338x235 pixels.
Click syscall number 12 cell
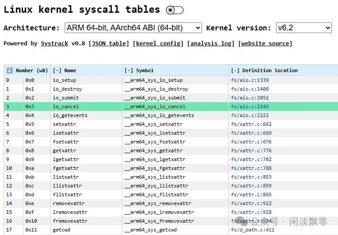point(13,186)
